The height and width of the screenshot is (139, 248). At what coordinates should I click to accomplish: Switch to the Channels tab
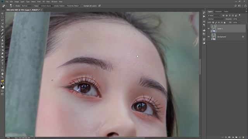pyautogui.click(x=218, y=12)
